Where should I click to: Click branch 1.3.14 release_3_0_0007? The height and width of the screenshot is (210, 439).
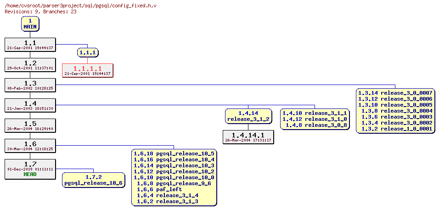[x=395, y=93]
